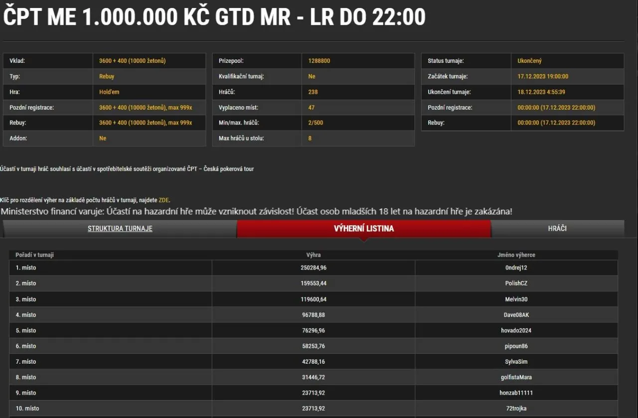
Task: Select player golfistaMara
Action: pos(516,377)
